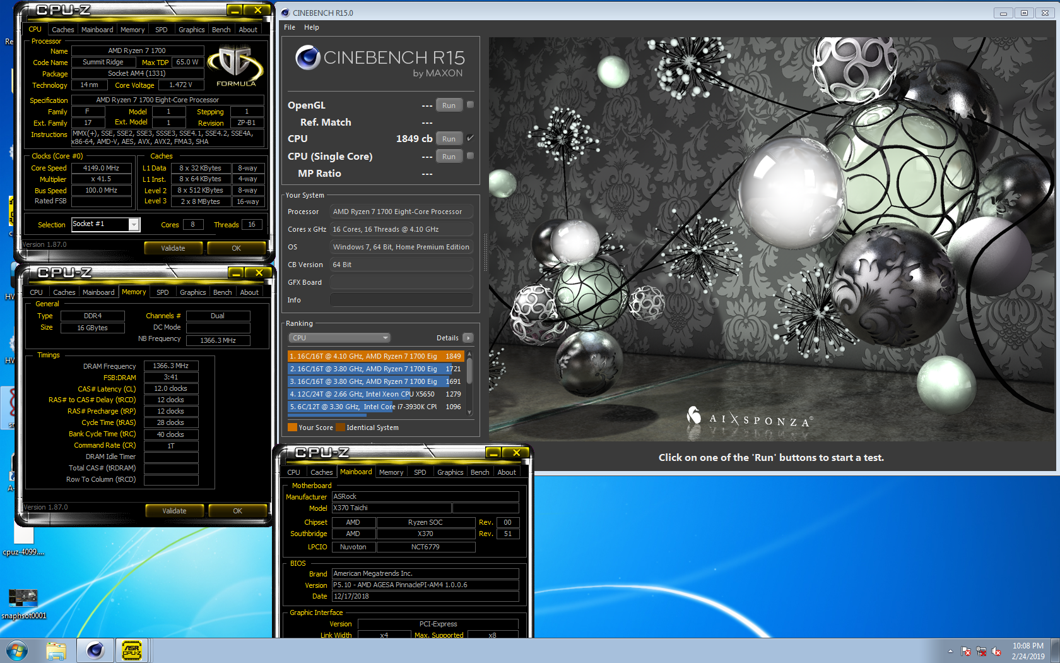This screenshot has height=663, width=1060.
Task: Click the Processor field in Your System
Action: (401, 212)
